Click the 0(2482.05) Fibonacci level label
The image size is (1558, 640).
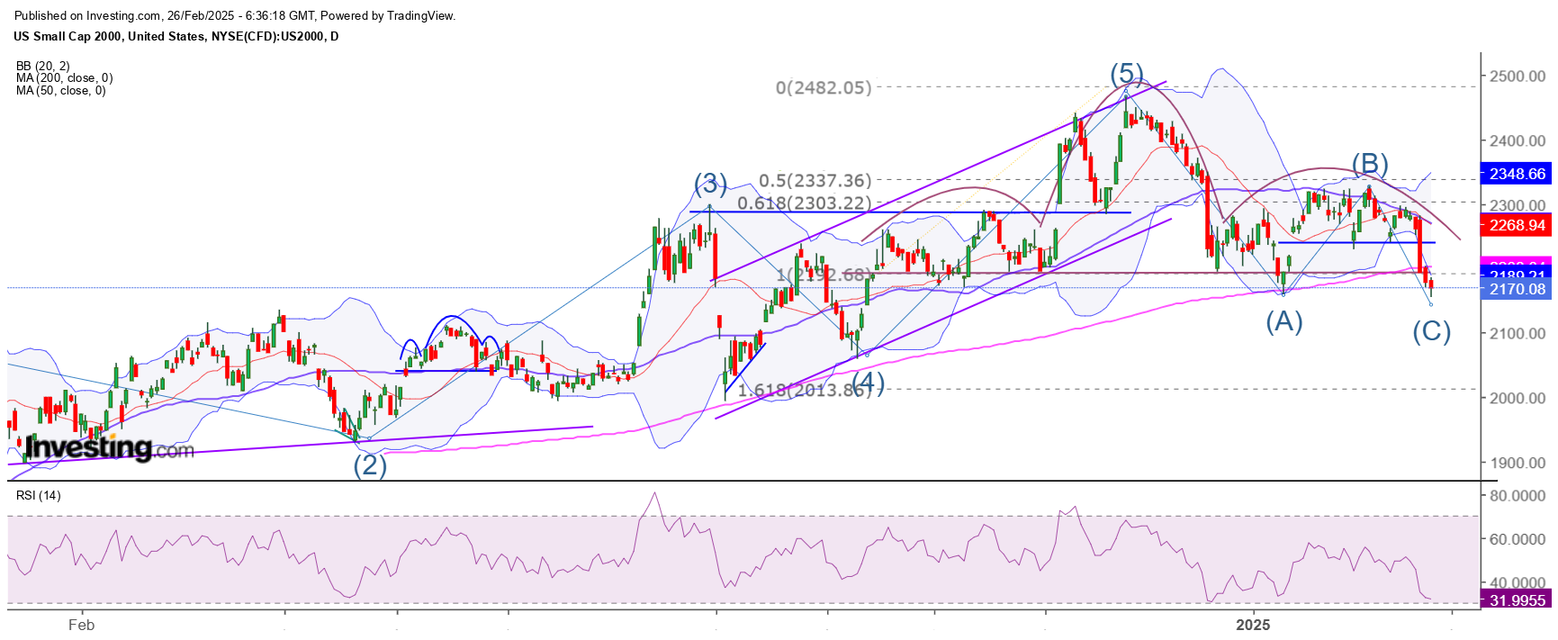824,88
